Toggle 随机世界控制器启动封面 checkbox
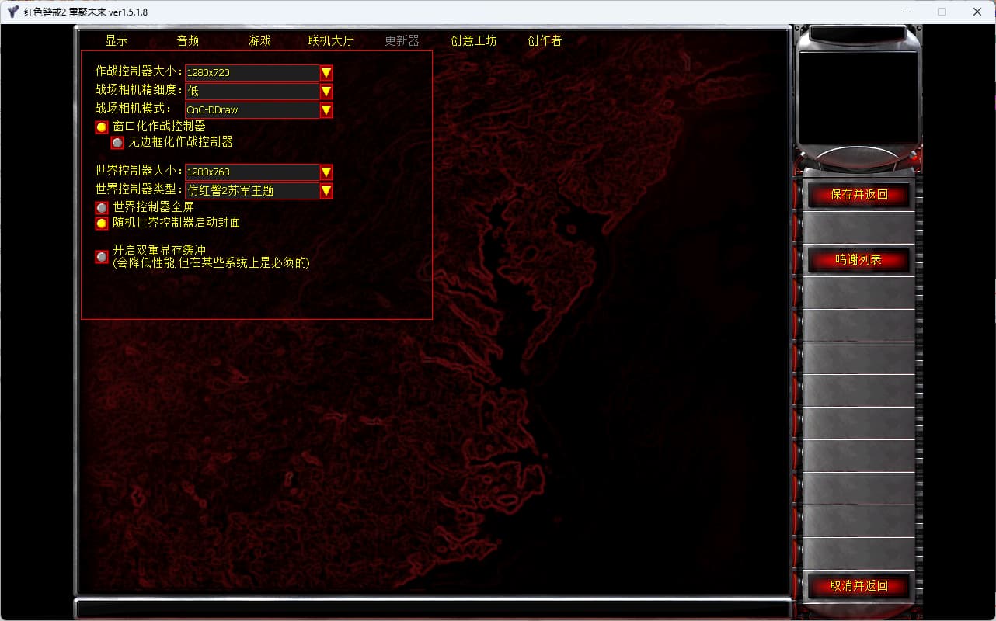The height and width of the screenshot is (621, 996). click(102, 224)
